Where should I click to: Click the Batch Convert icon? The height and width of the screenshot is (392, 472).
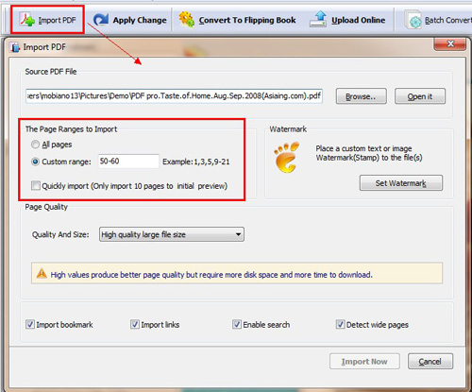[x=413, y=20]
